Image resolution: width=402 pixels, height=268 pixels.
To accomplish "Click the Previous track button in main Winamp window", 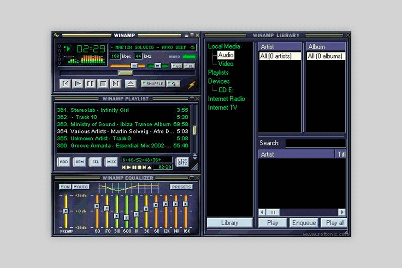I will coord(65,84).
